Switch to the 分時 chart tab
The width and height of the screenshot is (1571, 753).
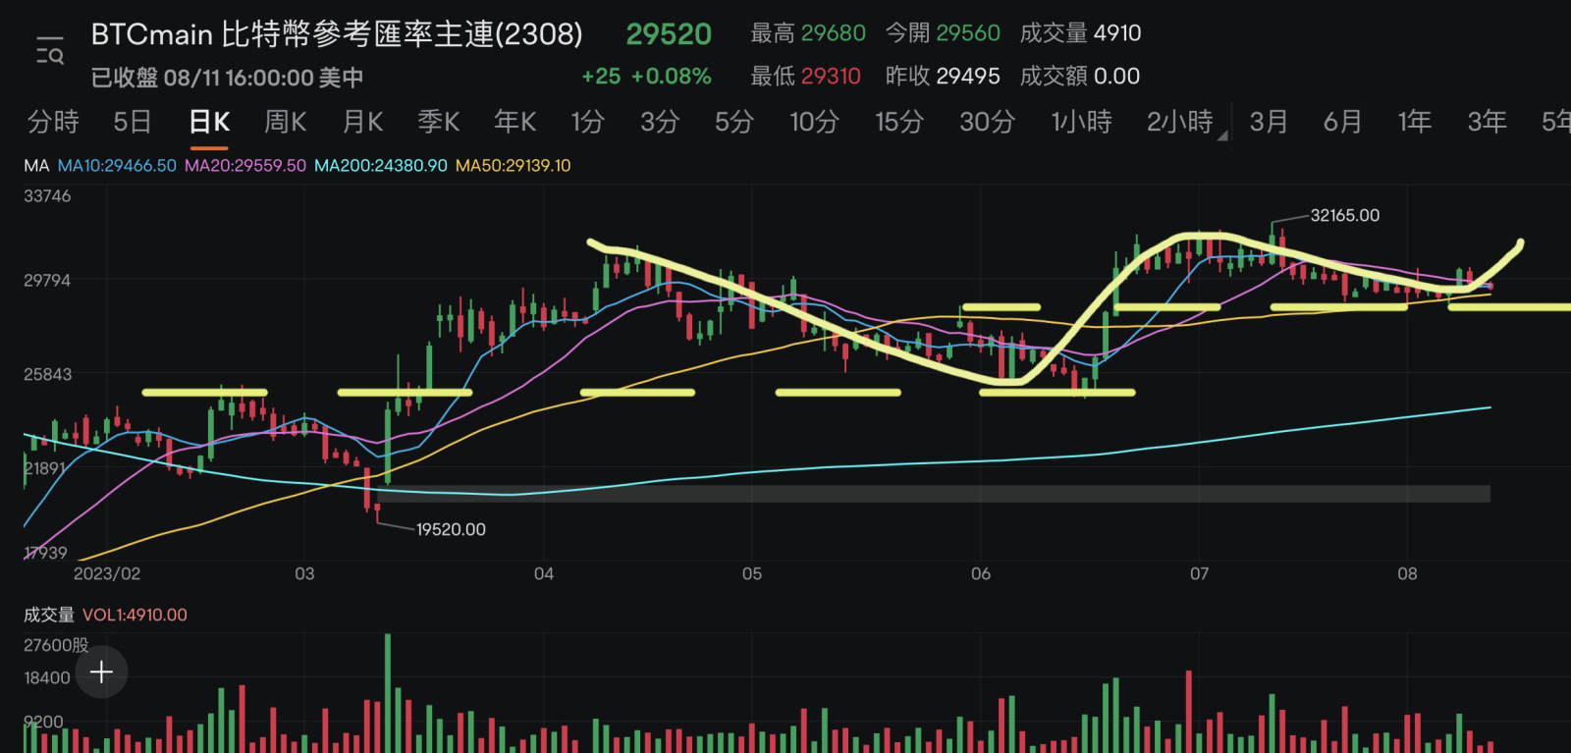pyautogui.click(x=54, y=122)
